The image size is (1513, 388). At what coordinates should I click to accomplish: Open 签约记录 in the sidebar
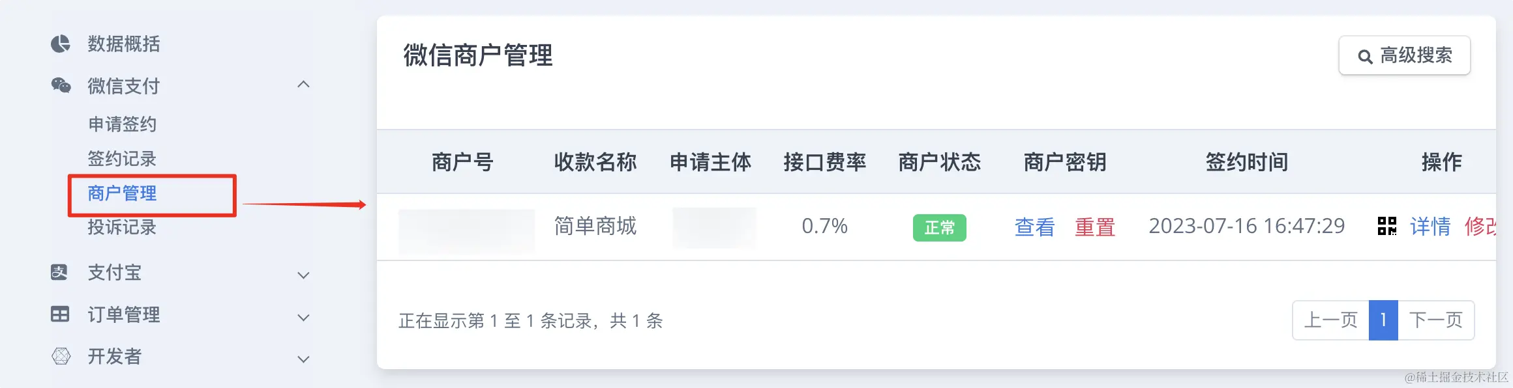122,159
